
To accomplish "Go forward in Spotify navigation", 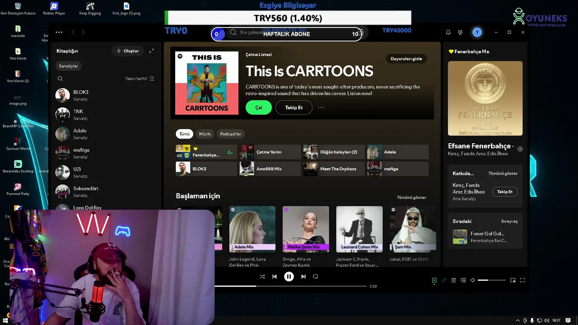I will pyautogui.click(x=83, y=32).
